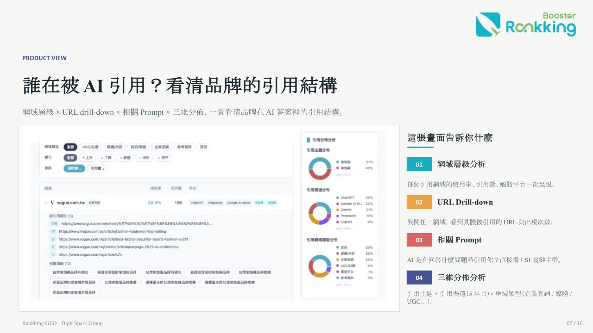This screenshot has width=593, height=333.
Task: Show only 消失 domains
Action: [x=145, y=158]
